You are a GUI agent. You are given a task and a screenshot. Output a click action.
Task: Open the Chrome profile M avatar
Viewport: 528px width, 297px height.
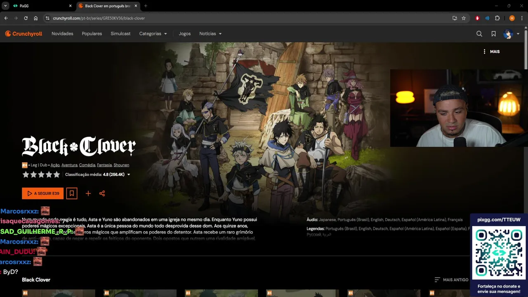pyautogui.click(x=512, y=18)
